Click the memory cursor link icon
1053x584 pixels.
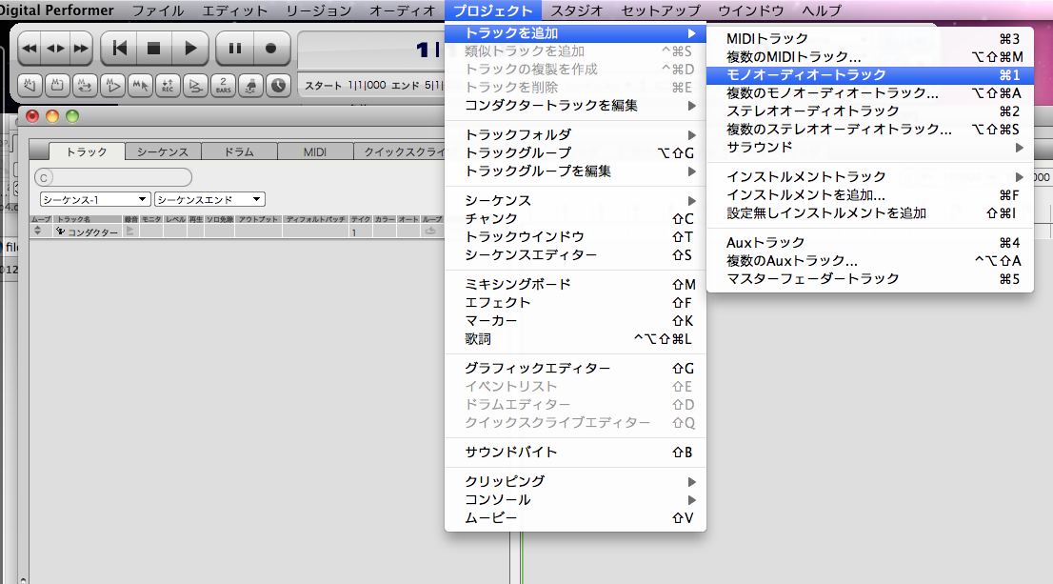140,86
